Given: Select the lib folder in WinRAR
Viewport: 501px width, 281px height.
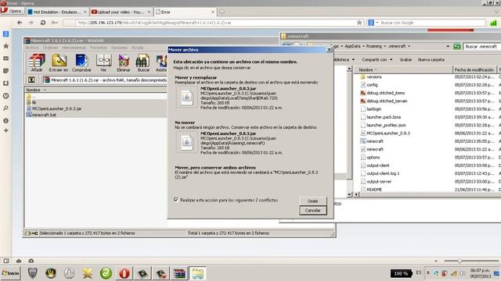Looking at the screenshot, I should pyautogui.click(x=34, y=102).
